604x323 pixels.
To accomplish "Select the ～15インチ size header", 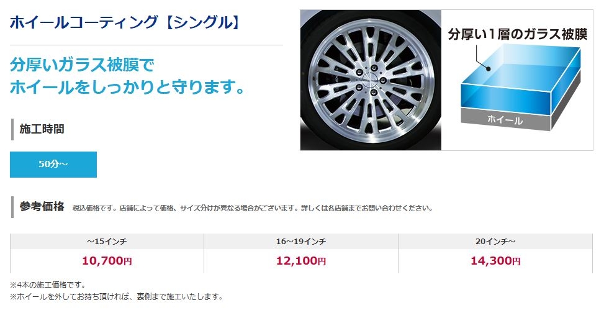I will click(x=107, y=241).
